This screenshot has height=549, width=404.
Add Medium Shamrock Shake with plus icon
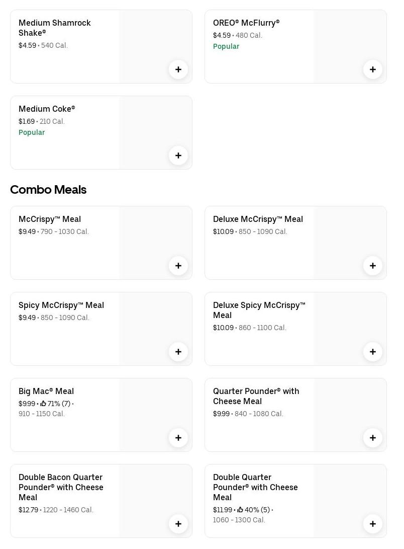[x=178, y=69]
